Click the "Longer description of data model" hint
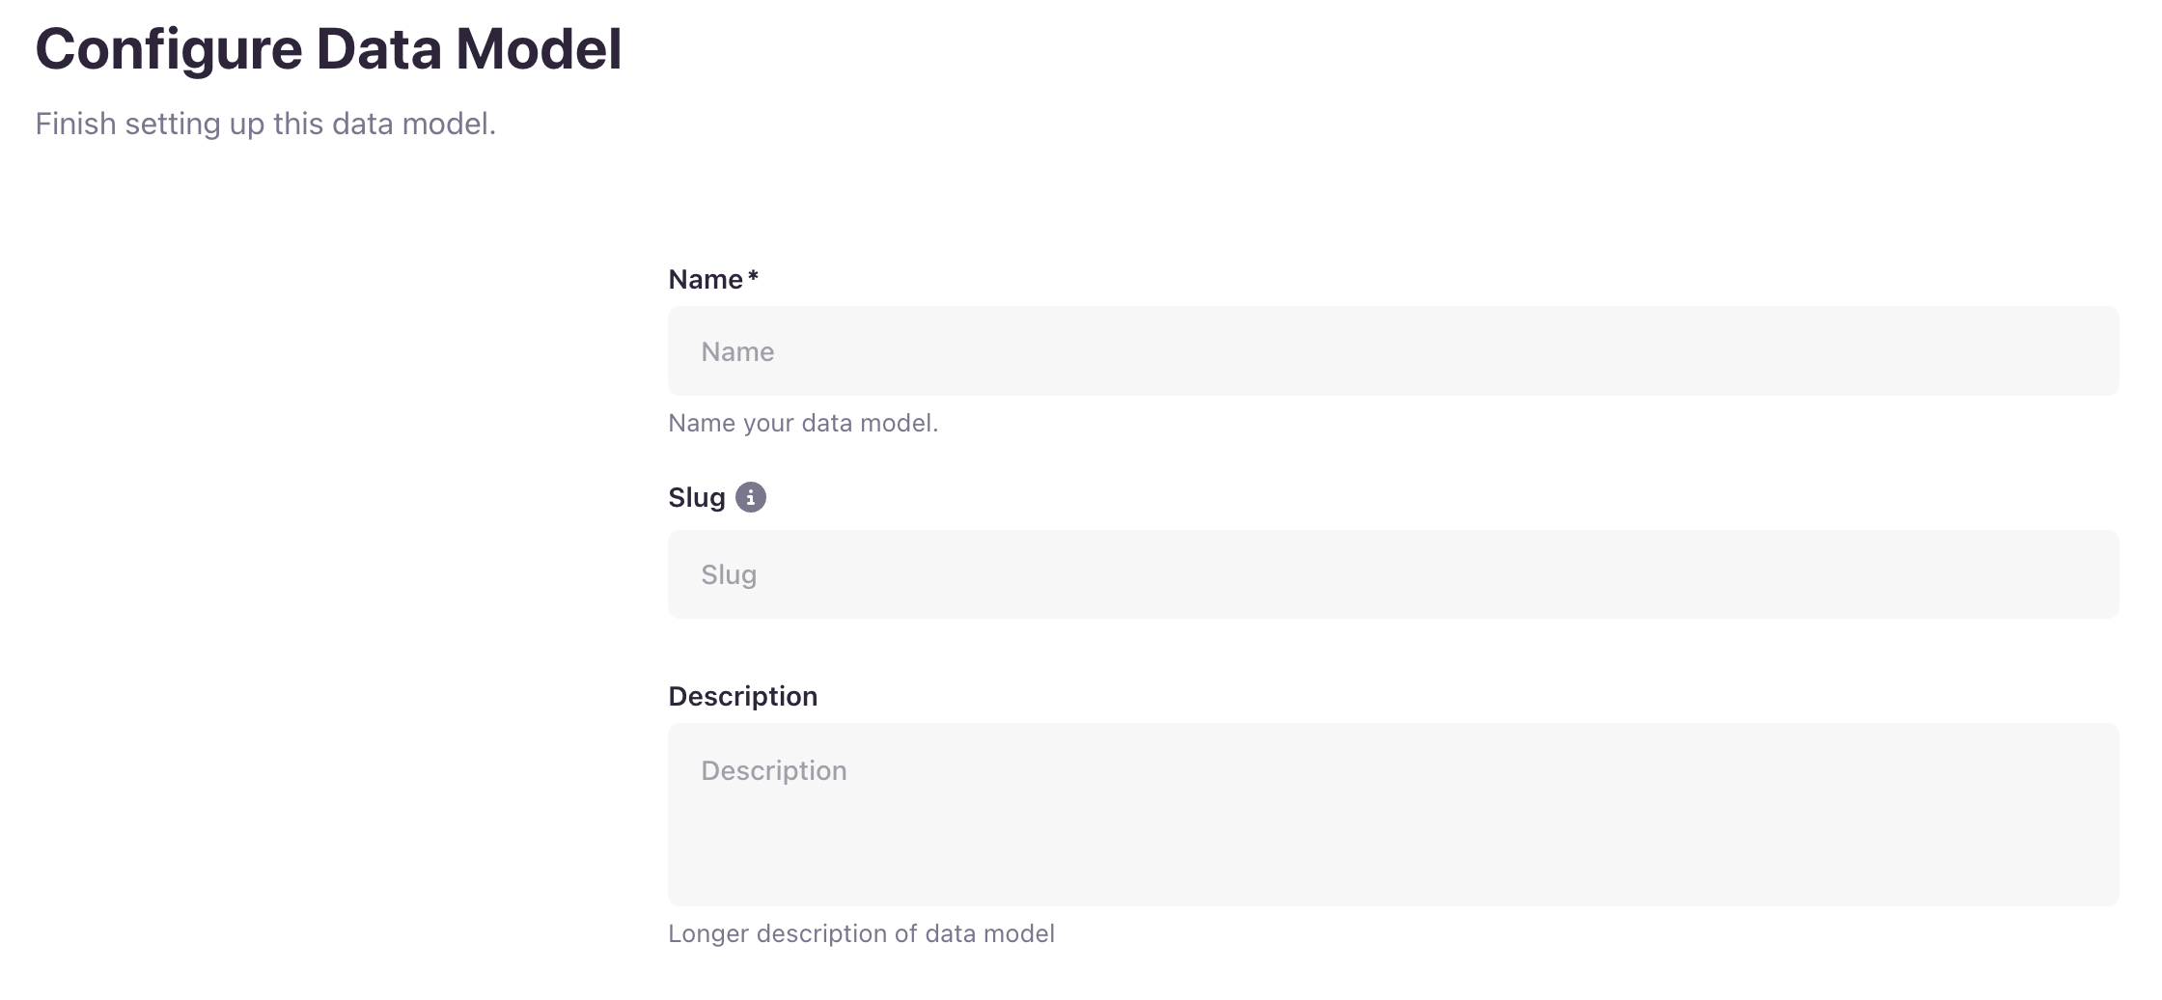Viewport: 2162px width, 1000px height. (861, 933)
